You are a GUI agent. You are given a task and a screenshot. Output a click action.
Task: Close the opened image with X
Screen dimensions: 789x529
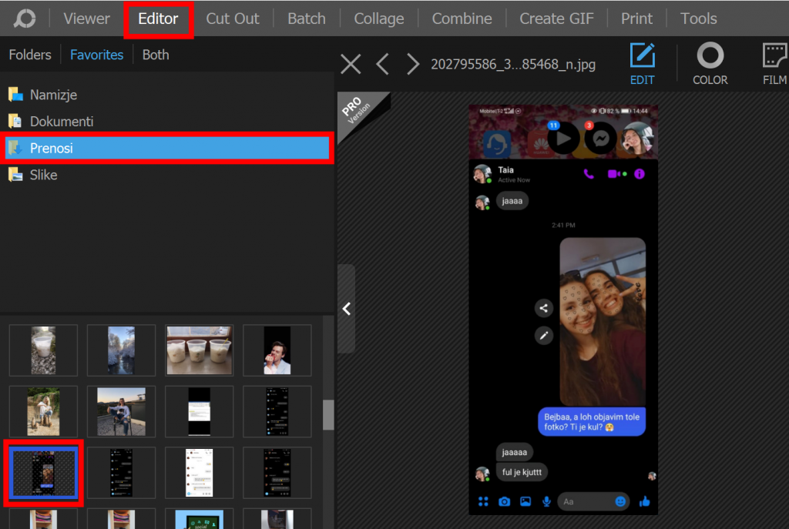tap(351, 65)
